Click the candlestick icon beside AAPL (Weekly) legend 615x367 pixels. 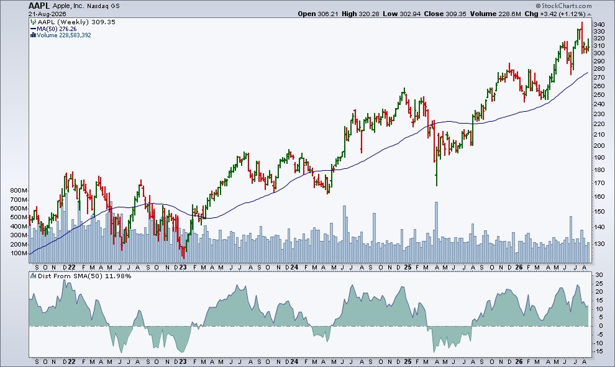coord(33,22)
